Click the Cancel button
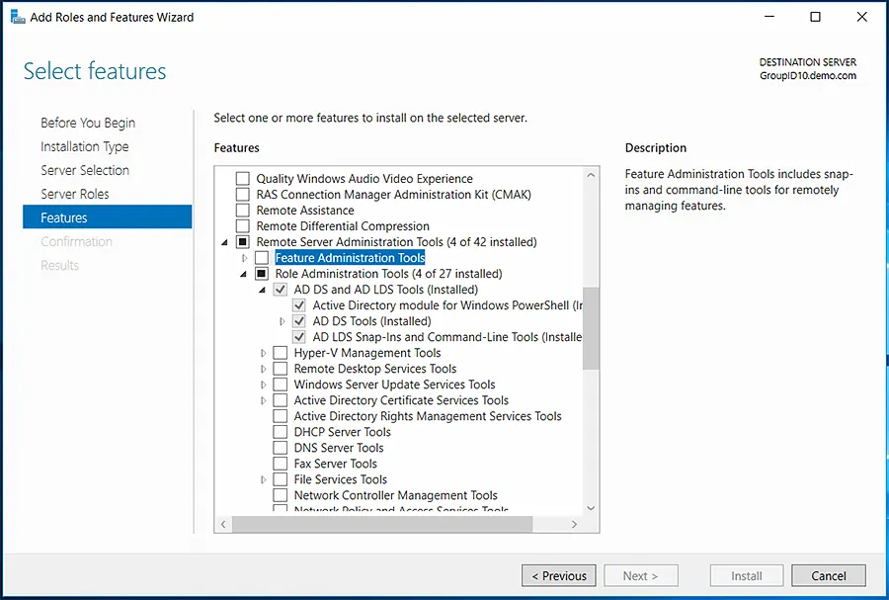 tap(829, 575)
